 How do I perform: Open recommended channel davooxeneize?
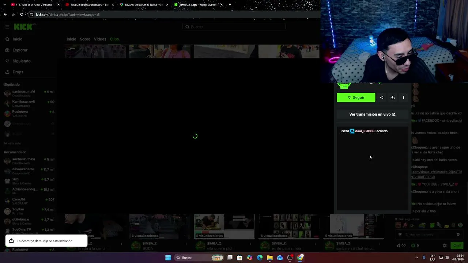(29, 171)
